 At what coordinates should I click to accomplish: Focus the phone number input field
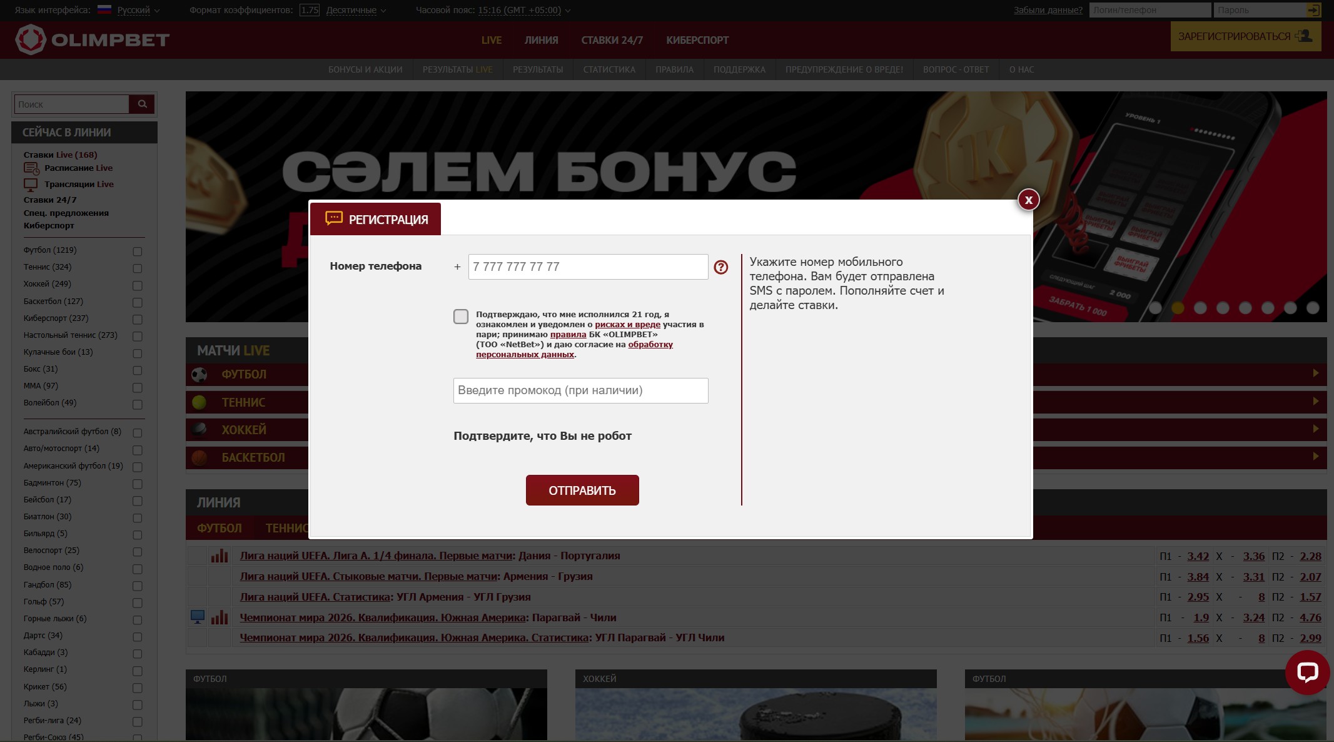(x=588, y=267)
